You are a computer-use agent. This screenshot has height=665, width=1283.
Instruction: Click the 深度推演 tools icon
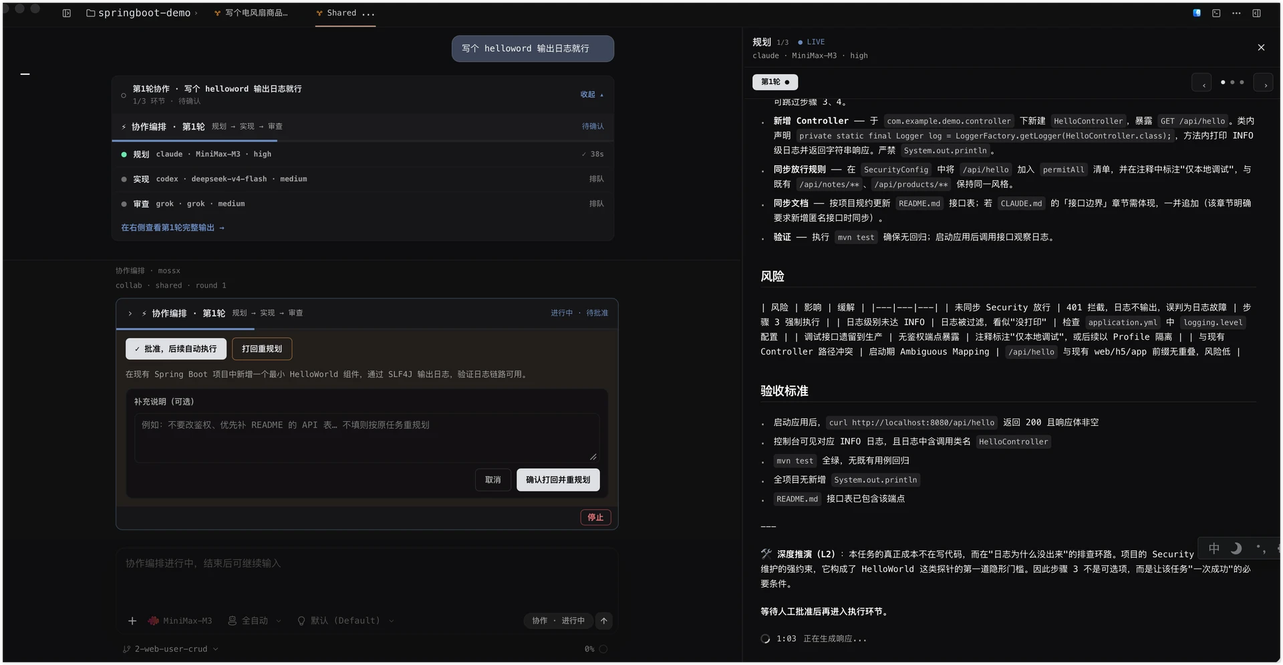tap(766, 554)
